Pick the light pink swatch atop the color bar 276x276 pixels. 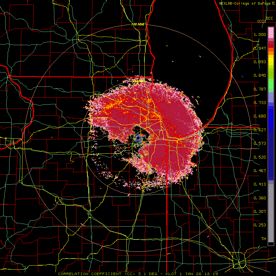point(271,33)
